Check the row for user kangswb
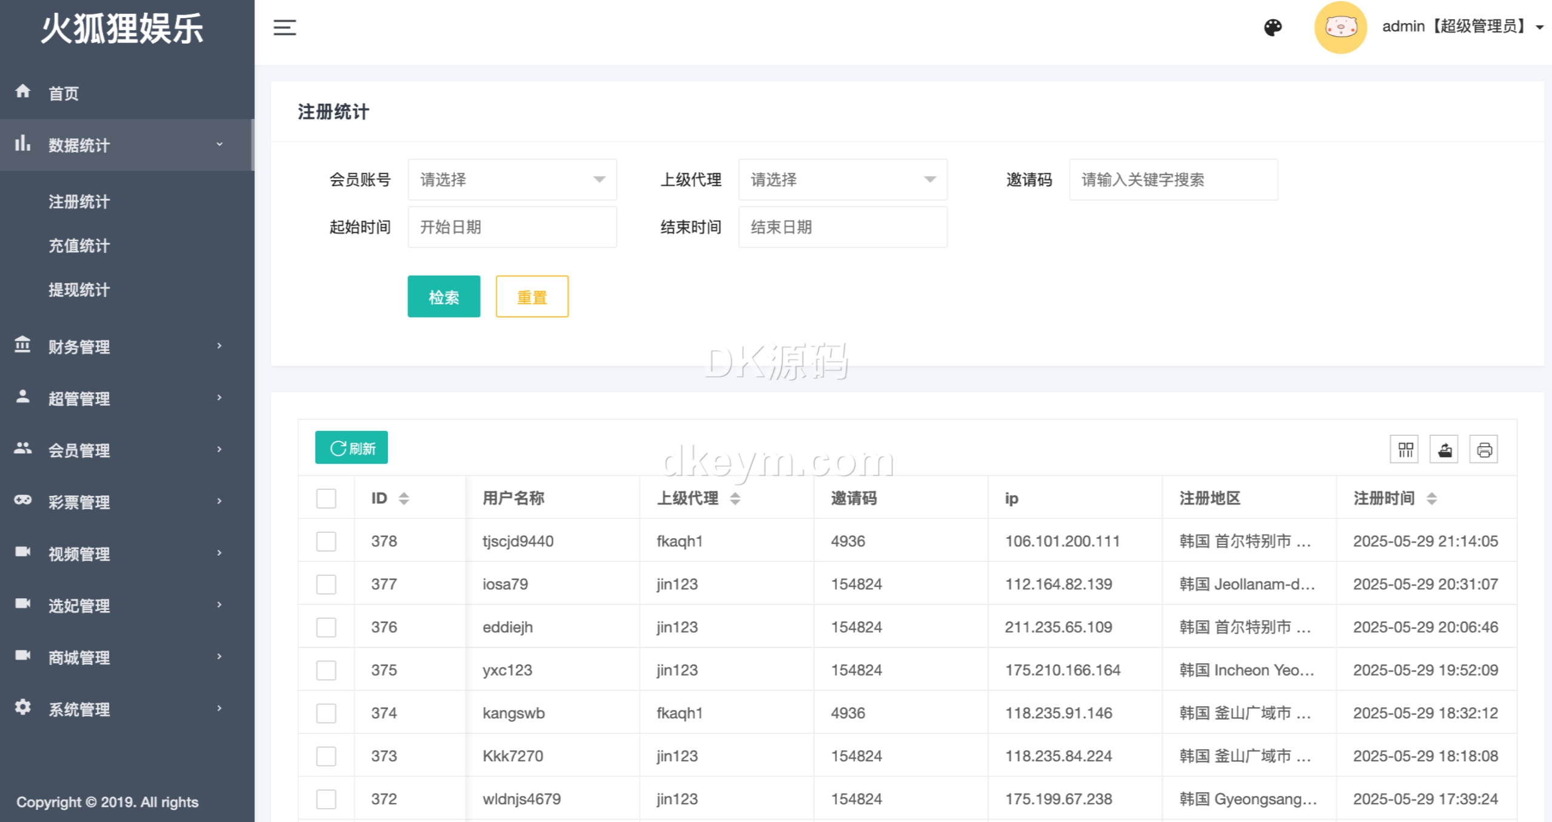Screen dimensions: 1552x822 326,713
